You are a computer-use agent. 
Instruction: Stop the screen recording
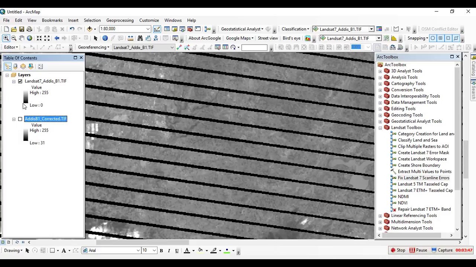pos(398,250)
